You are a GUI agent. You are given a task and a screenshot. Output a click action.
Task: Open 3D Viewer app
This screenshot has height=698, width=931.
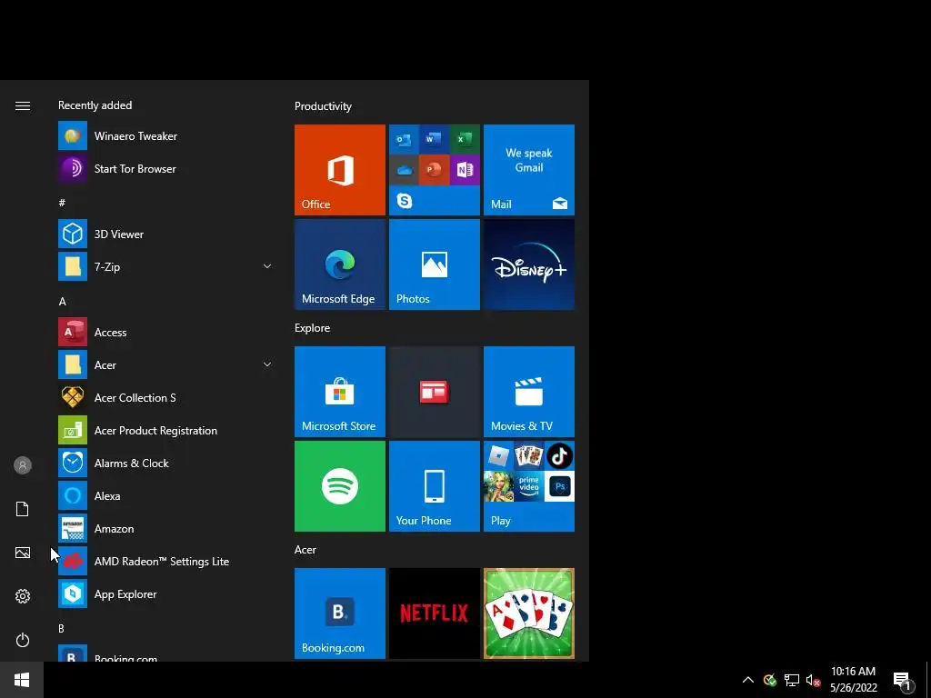pos(166,234)
